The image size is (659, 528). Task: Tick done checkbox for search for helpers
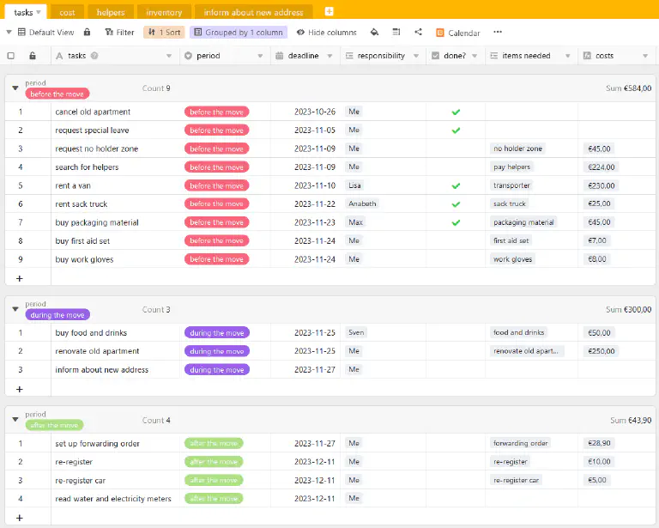456,167
